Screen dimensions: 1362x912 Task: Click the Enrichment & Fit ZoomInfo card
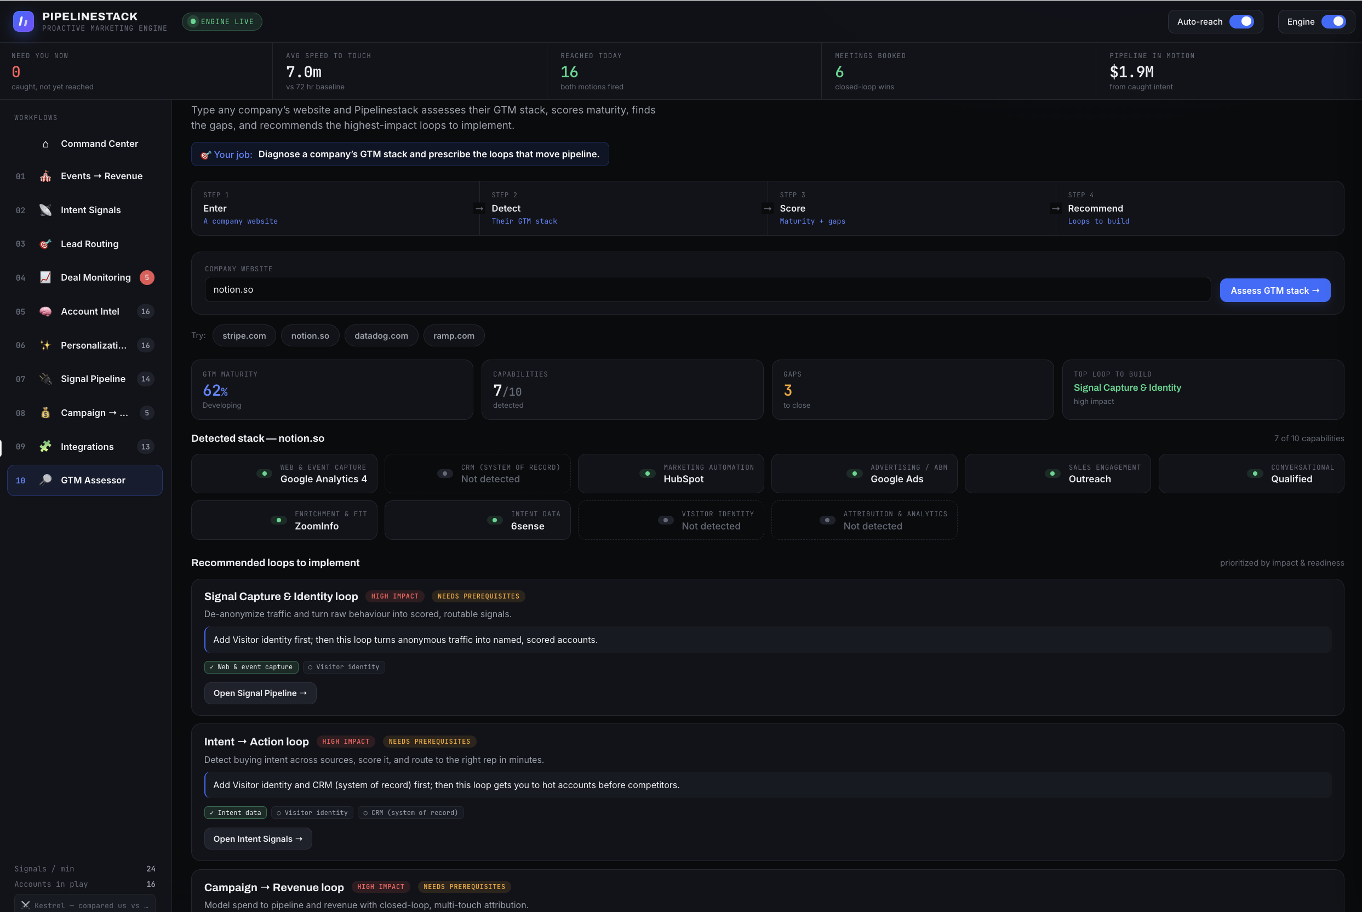(x=284, y=520)
